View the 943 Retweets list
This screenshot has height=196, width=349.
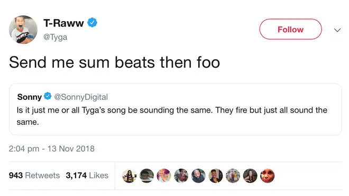[34, 175]
